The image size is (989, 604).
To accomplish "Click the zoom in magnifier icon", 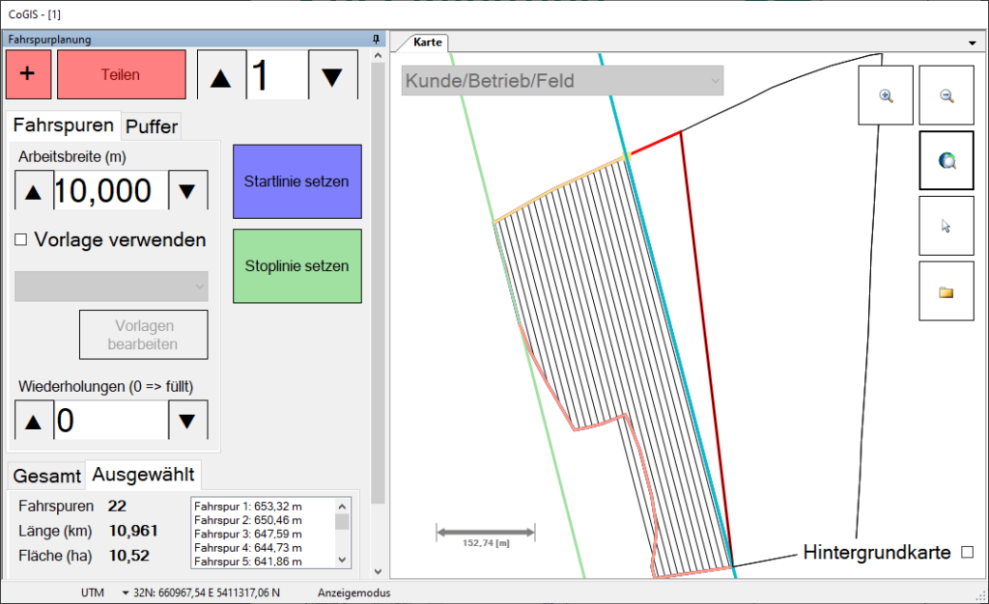I will 886,96.
